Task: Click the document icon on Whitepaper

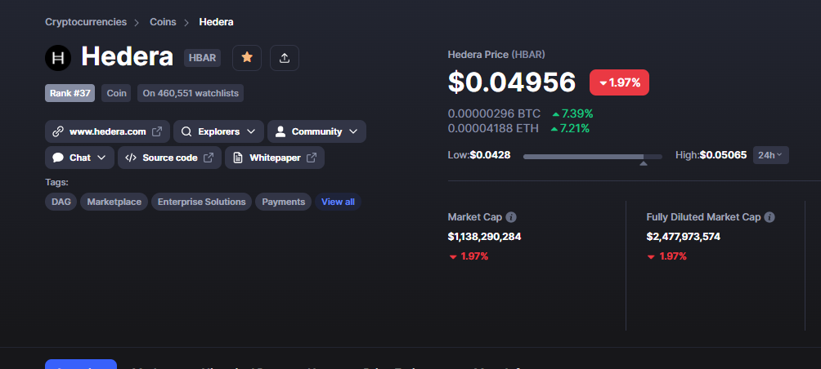Action: click(x=238, y=158)
